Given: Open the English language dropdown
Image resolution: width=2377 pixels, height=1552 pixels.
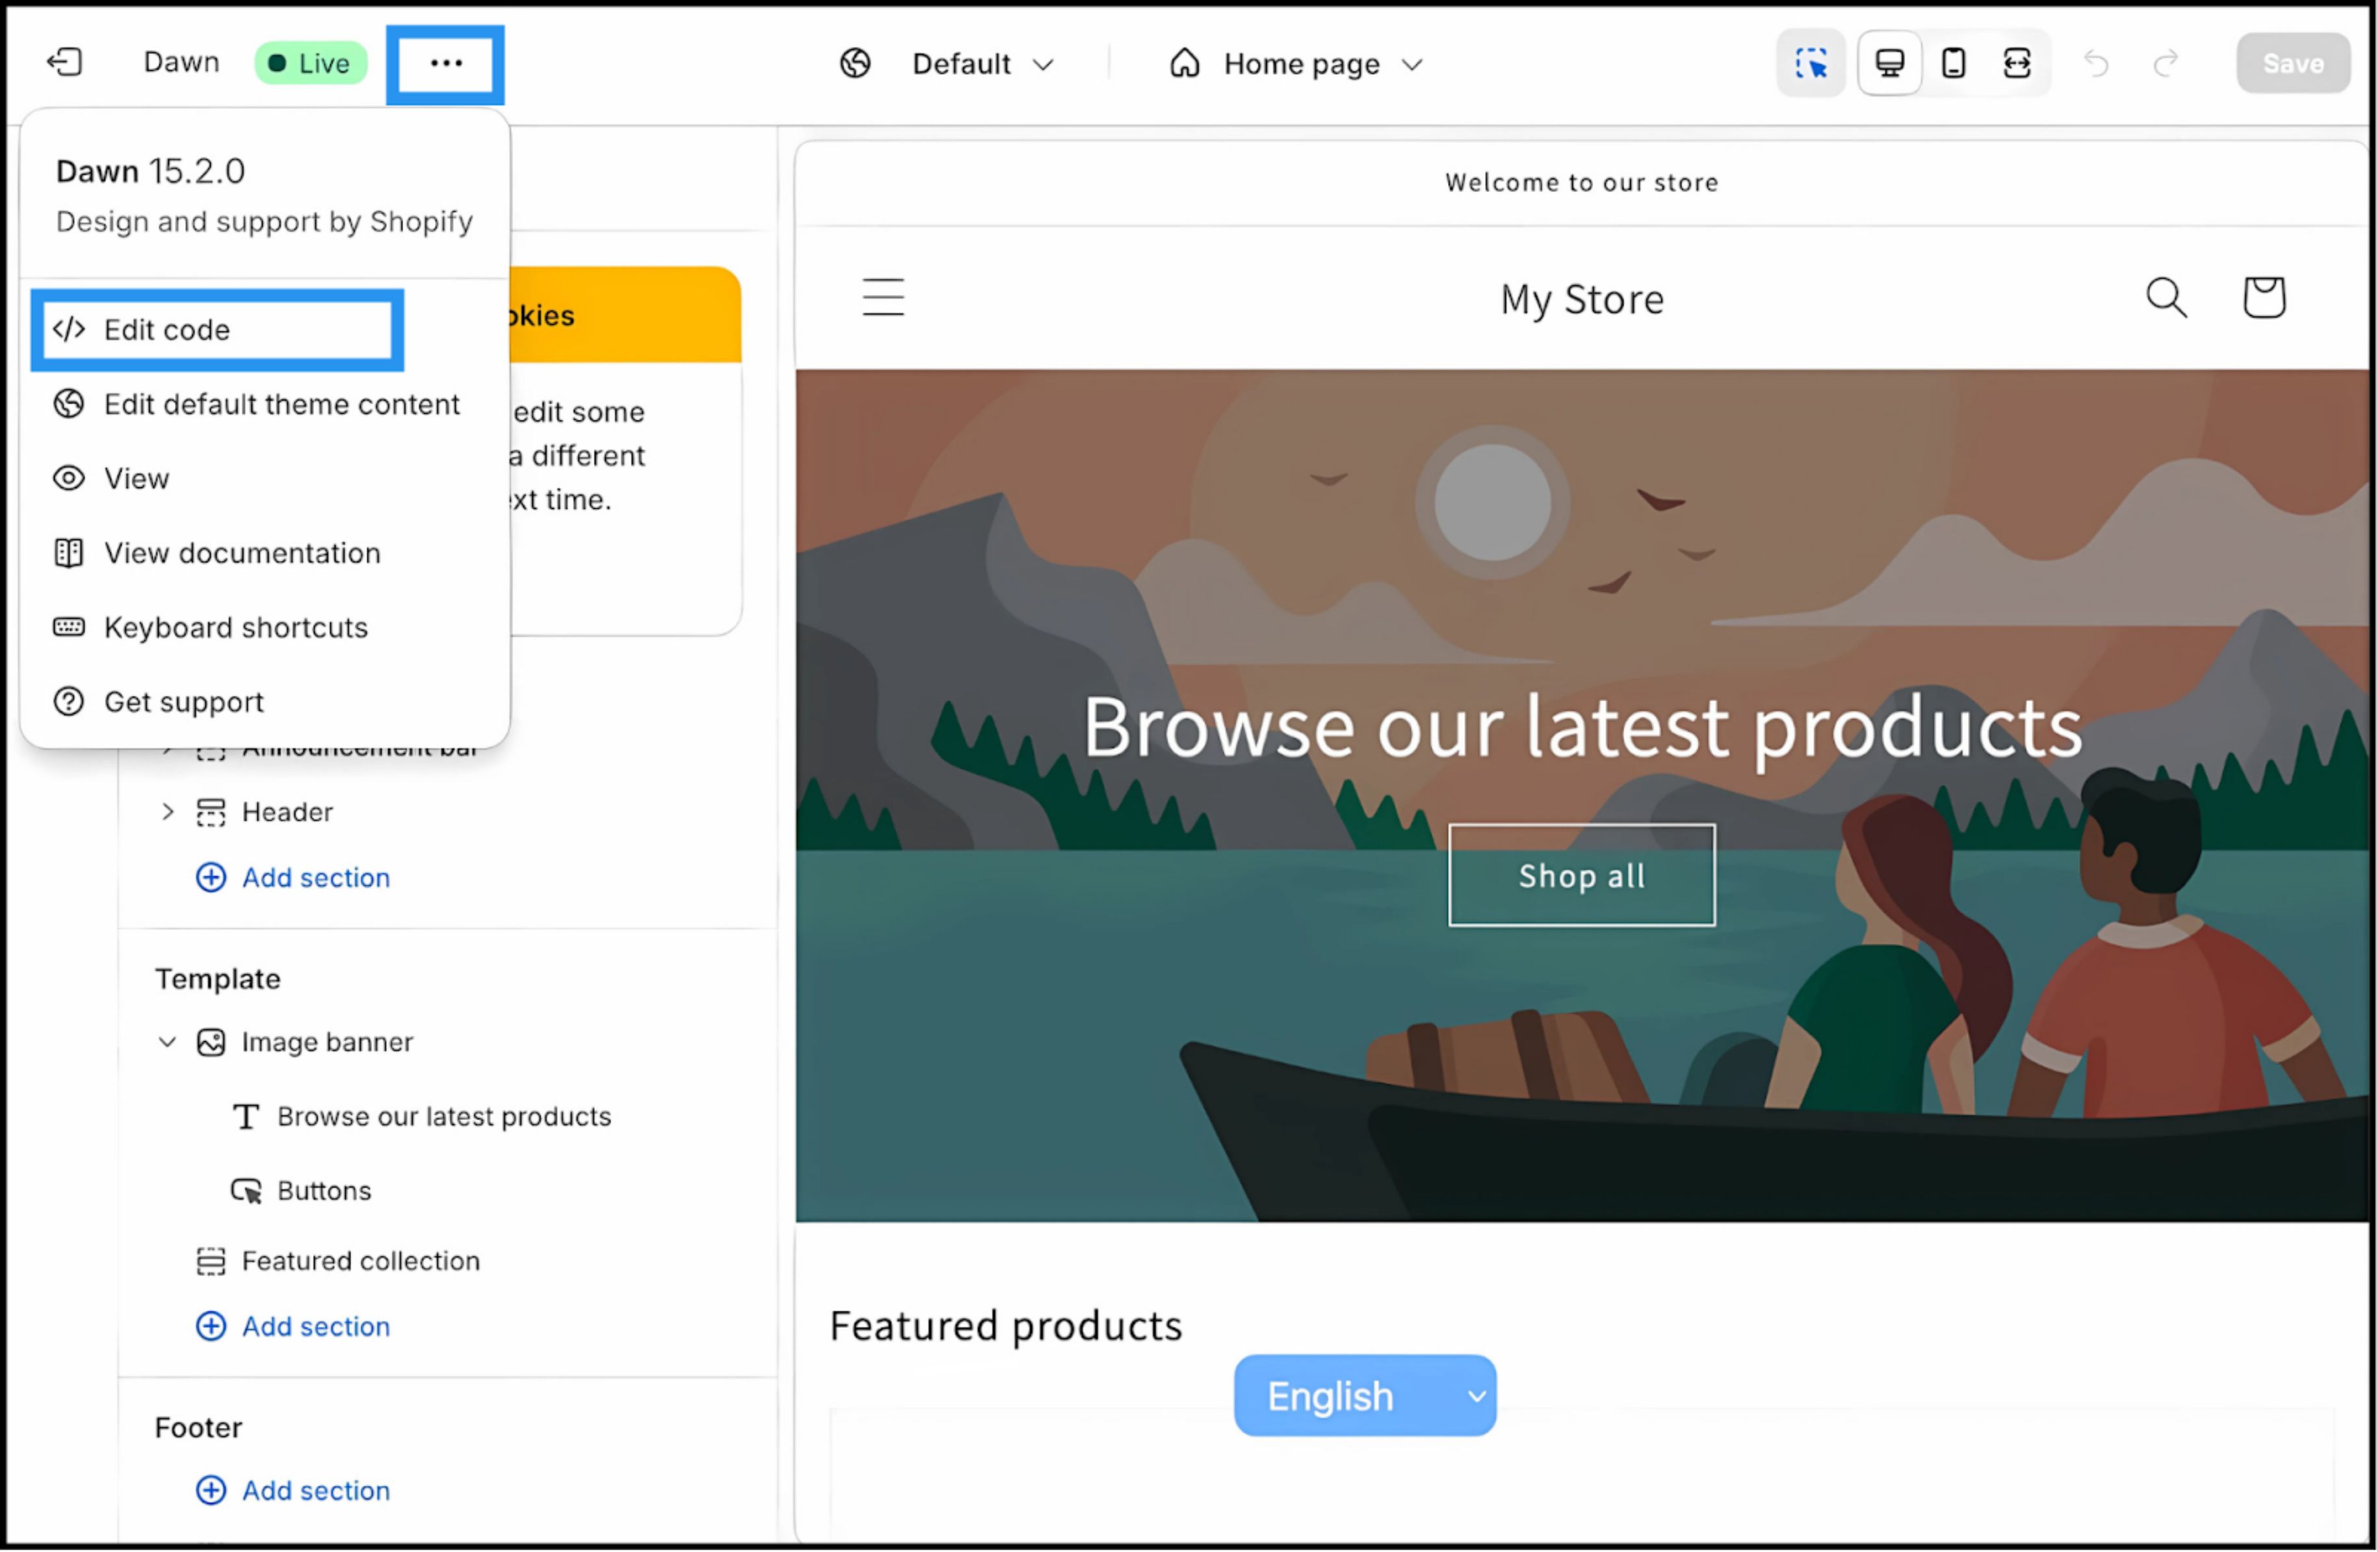Looking at the screenshot, I should click(1364, 1395).
